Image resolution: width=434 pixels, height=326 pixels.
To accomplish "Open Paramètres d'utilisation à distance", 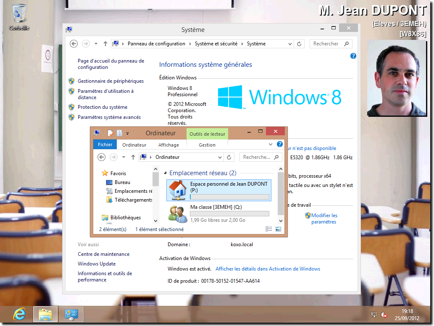I will click(105, 94).
